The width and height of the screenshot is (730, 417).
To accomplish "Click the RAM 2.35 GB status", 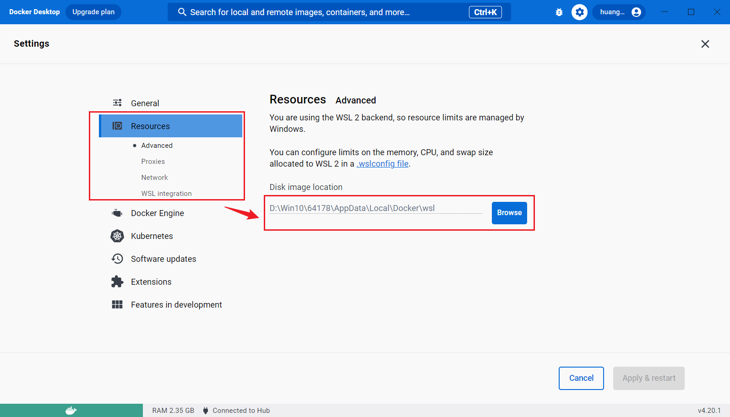I will click(173, 411).
